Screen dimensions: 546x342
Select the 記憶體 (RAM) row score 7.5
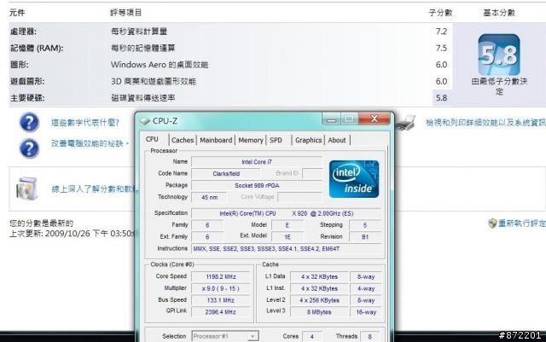coord(230,48)
